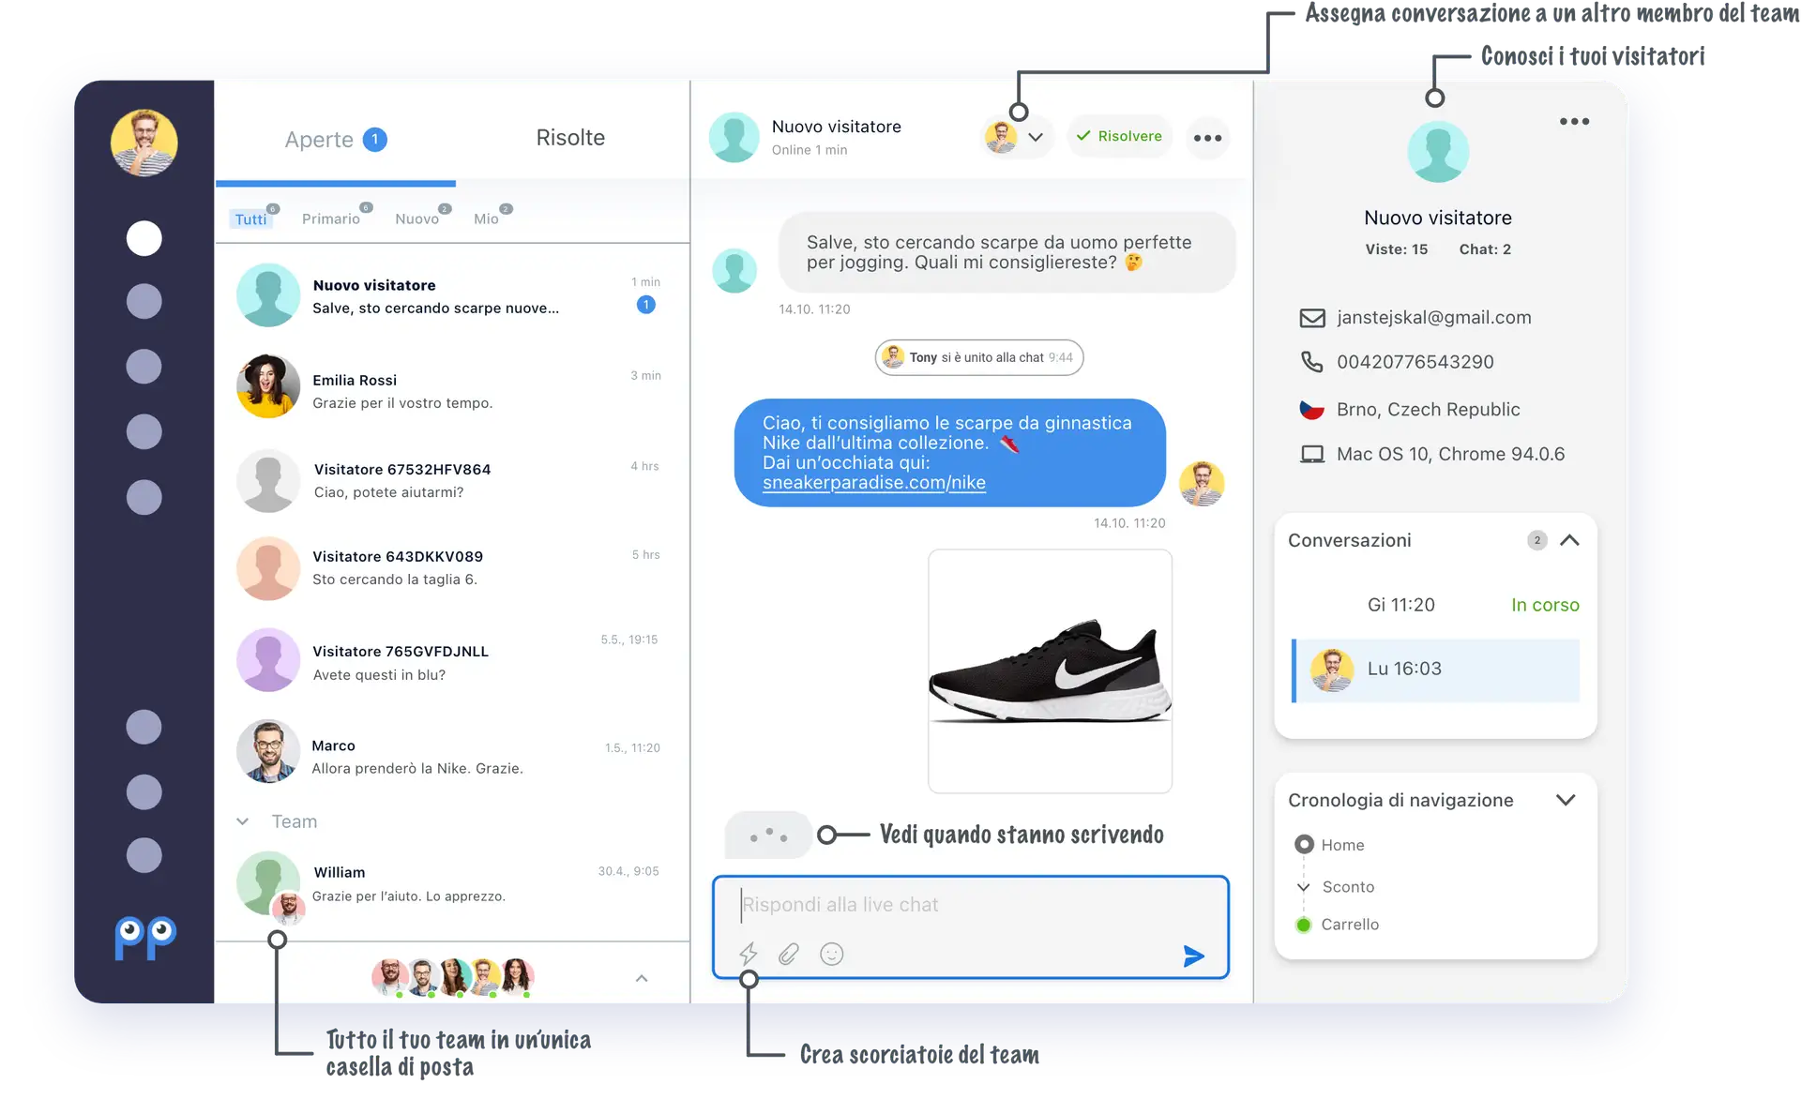
Task: Open the Gi 11:20 In corso conversation
Action: tap(1436, 605)
